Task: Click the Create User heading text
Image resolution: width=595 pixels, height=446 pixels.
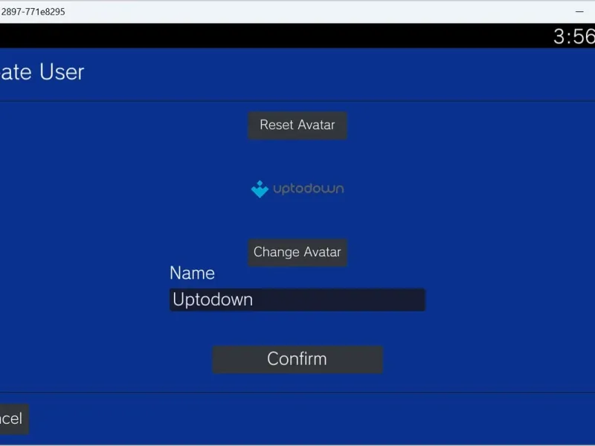Action: pyautogui.click(x=42, y=71)
